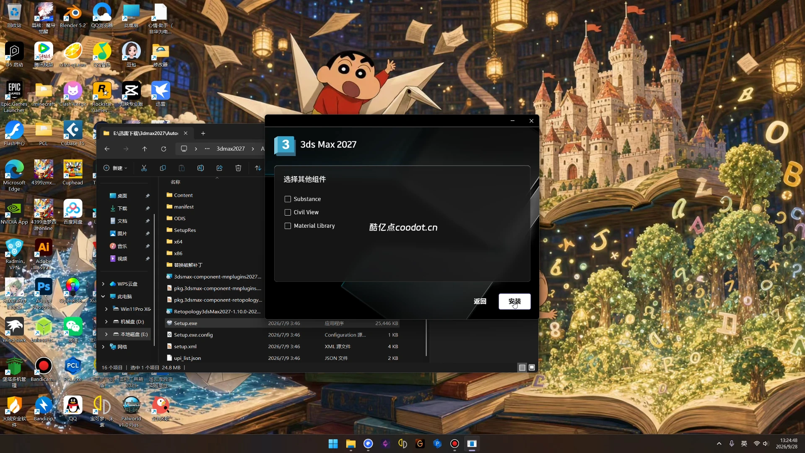805x453 pixels.
Task: Open File Explorer from the taskbar
Action: [x=351, y=444]
